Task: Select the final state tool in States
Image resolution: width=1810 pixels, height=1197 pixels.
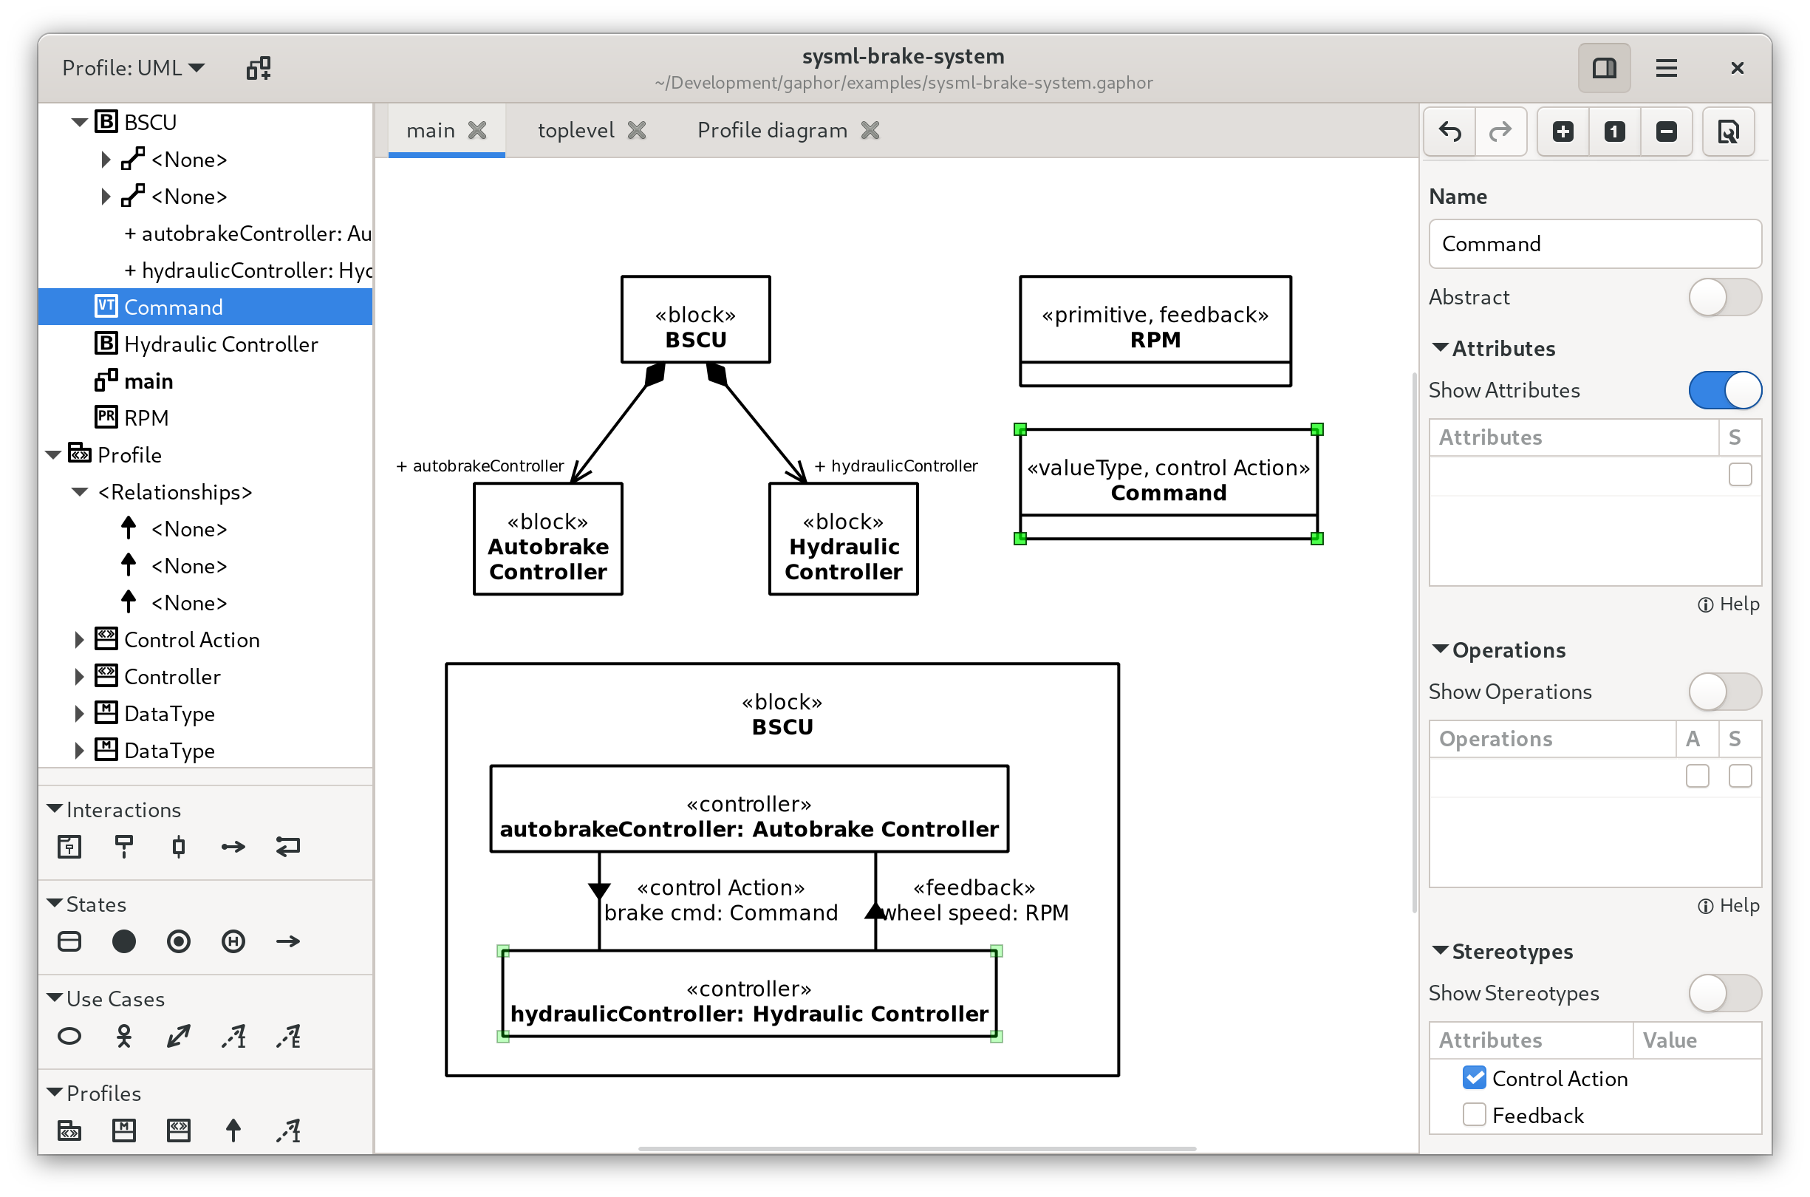Action: (179, 941)
